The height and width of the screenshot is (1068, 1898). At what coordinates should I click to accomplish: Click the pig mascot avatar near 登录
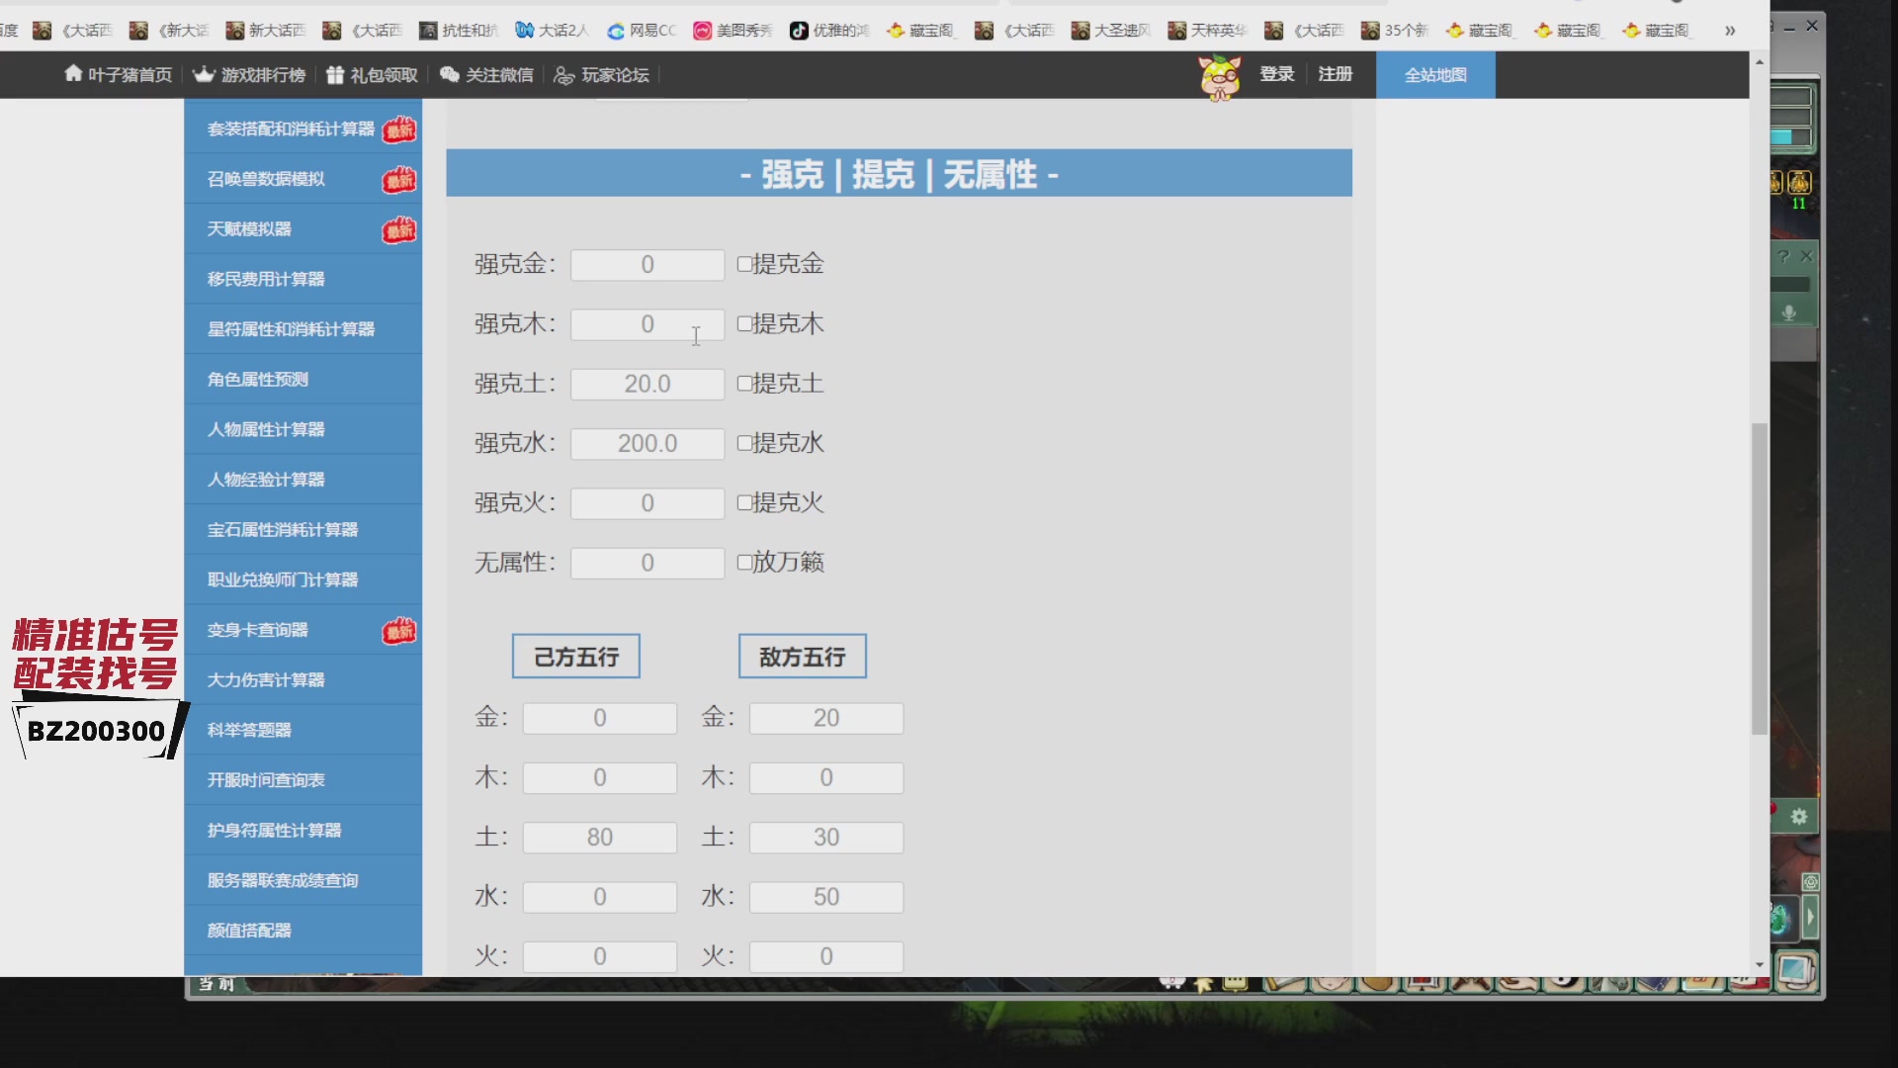tap(1220, 77)
